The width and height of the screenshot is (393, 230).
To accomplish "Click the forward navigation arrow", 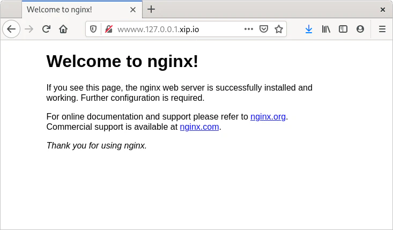I will pos(29,29).
